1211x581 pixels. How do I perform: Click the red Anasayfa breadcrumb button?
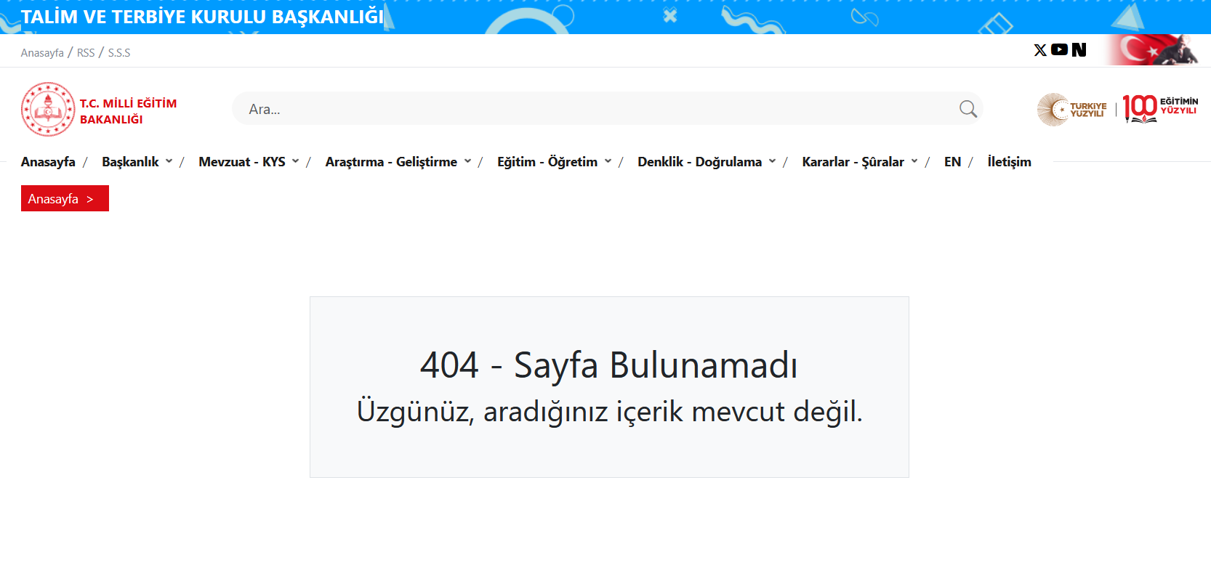[x=65, y=198]
